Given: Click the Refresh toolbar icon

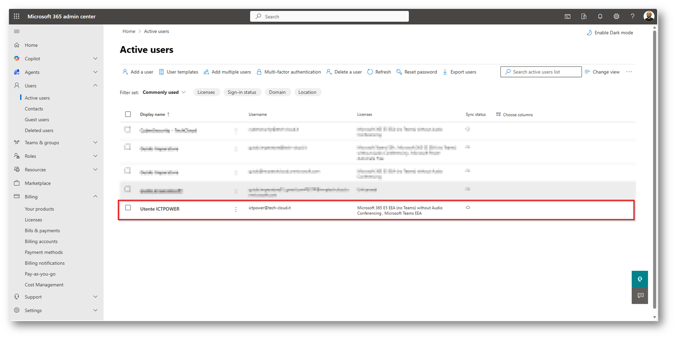Looking at the screenshot, I should [x=379, y=72].
